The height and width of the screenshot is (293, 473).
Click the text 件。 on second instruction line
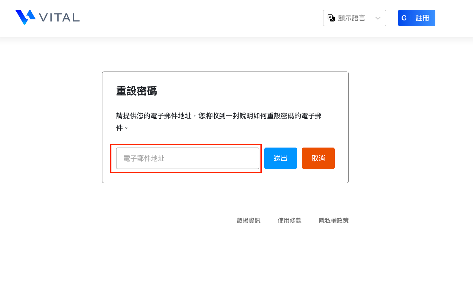[x=122, y=127]
